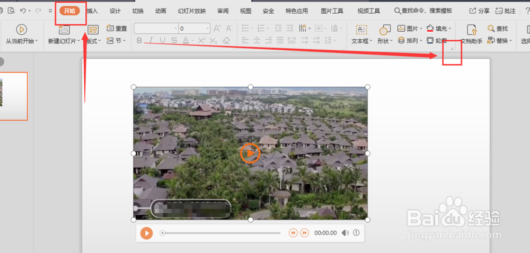Switch to the 视频工具 tab

tap(369, 11)
